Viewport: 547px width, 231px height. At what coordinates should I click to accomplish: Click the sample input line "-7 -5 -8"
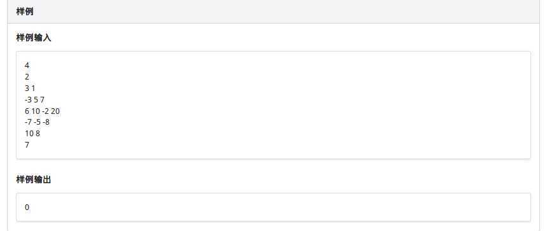(x=37, y=122)
